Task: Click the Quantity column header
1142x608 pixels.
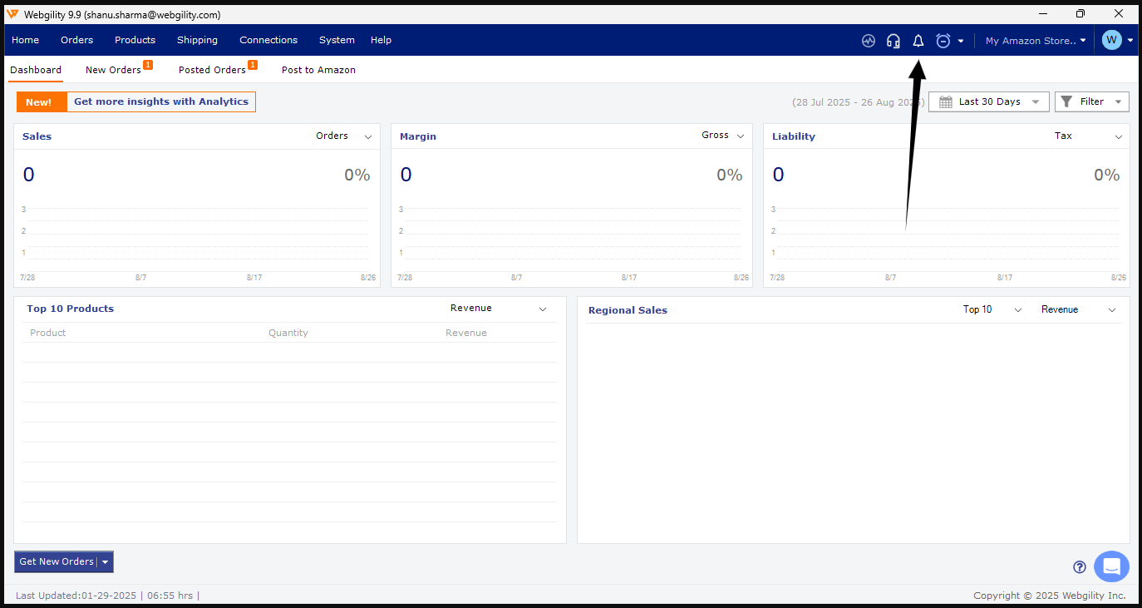Action: click(x=288, y=333)
